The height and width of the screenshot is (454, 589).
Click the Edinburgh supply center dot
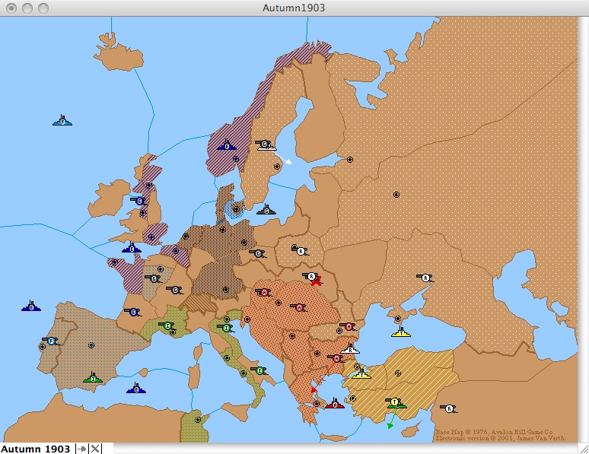click(x=149, y=185)
